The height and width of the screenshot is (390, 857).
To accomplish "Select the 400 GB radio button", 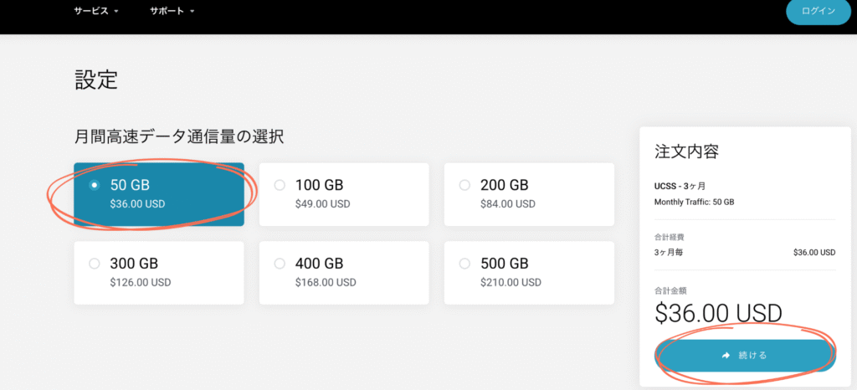I will pyautogui.click(x=280, y=264).
